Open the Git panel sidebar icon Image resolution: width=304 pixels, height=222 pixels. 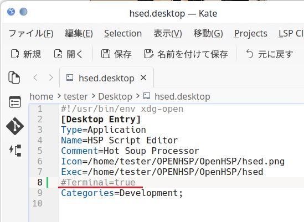15,126
